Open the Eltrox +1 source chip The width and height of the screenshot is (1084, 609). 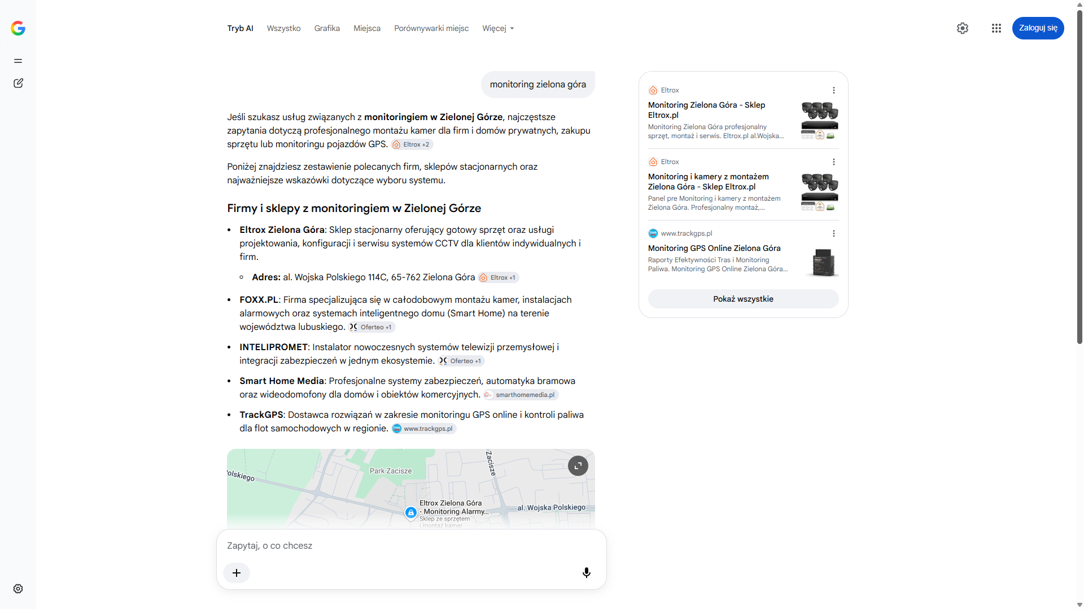click(x=499, y=277)
